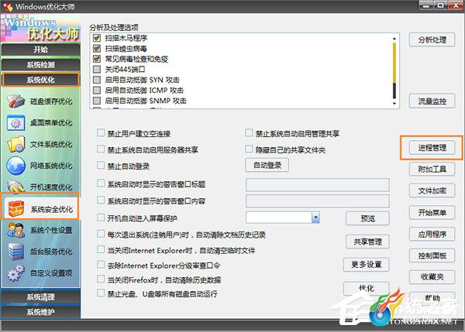465x332 pixels.
Task: Enable 启用自动抵御 SNMP 攻击
Action: pyautogui.click(x=97, y=101)
